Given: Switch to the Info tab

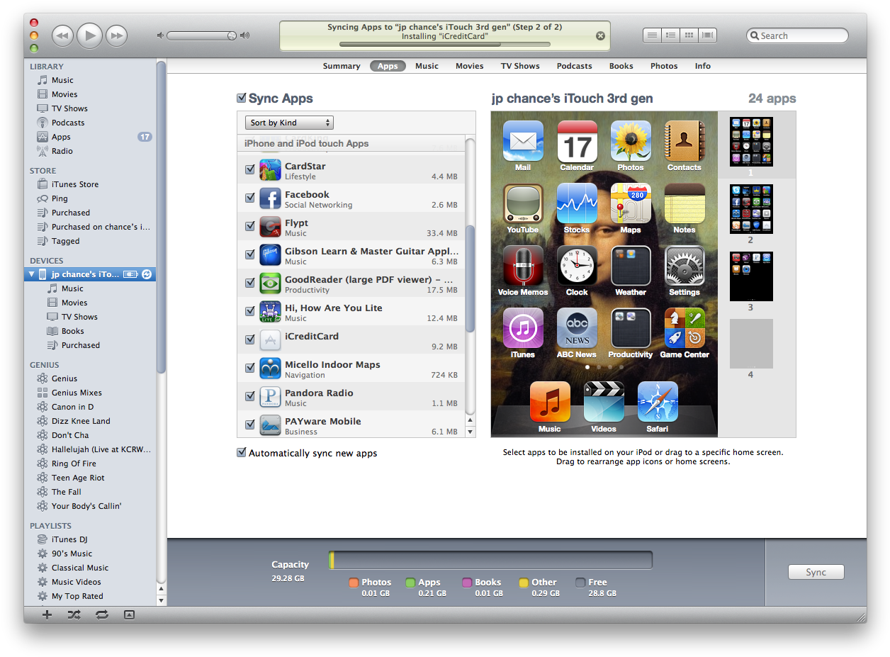Looking at the screenshot, I should point(702,66).
